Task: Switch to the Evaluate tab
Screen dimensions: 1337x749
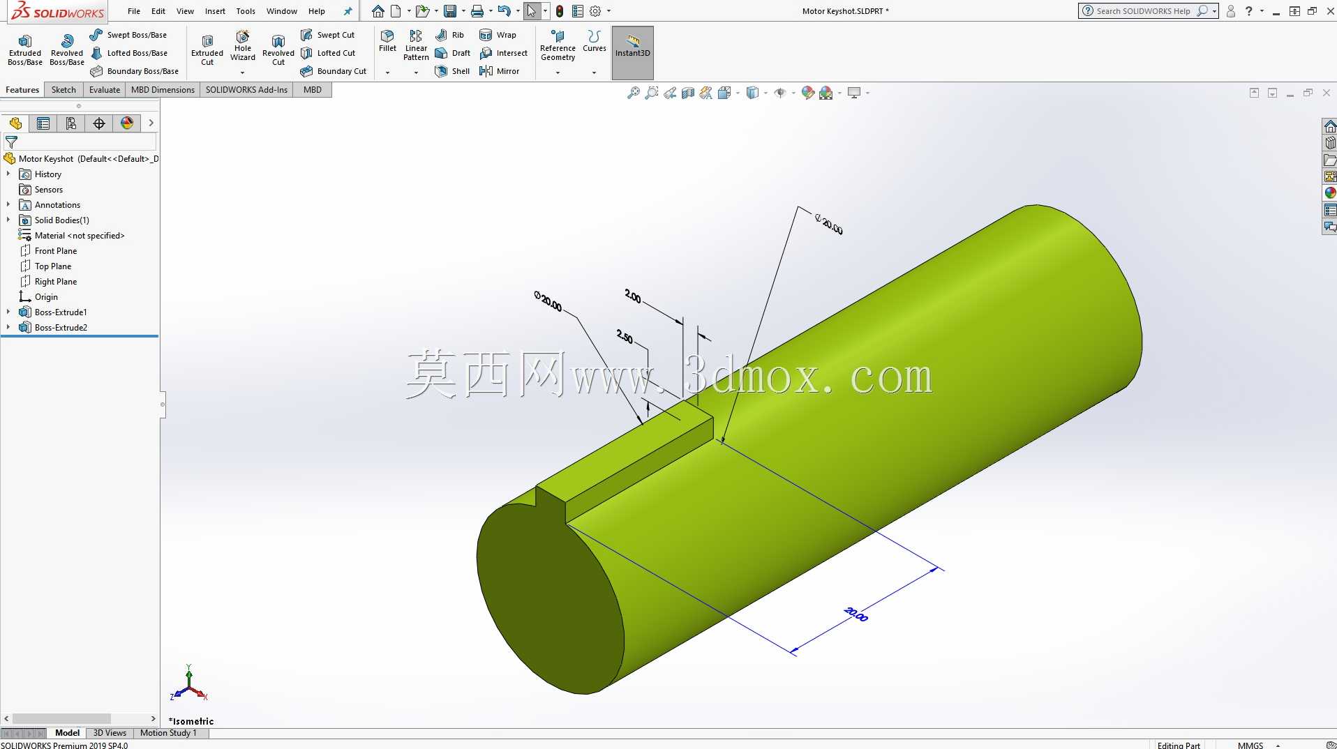Action: [x=105, y=90]
